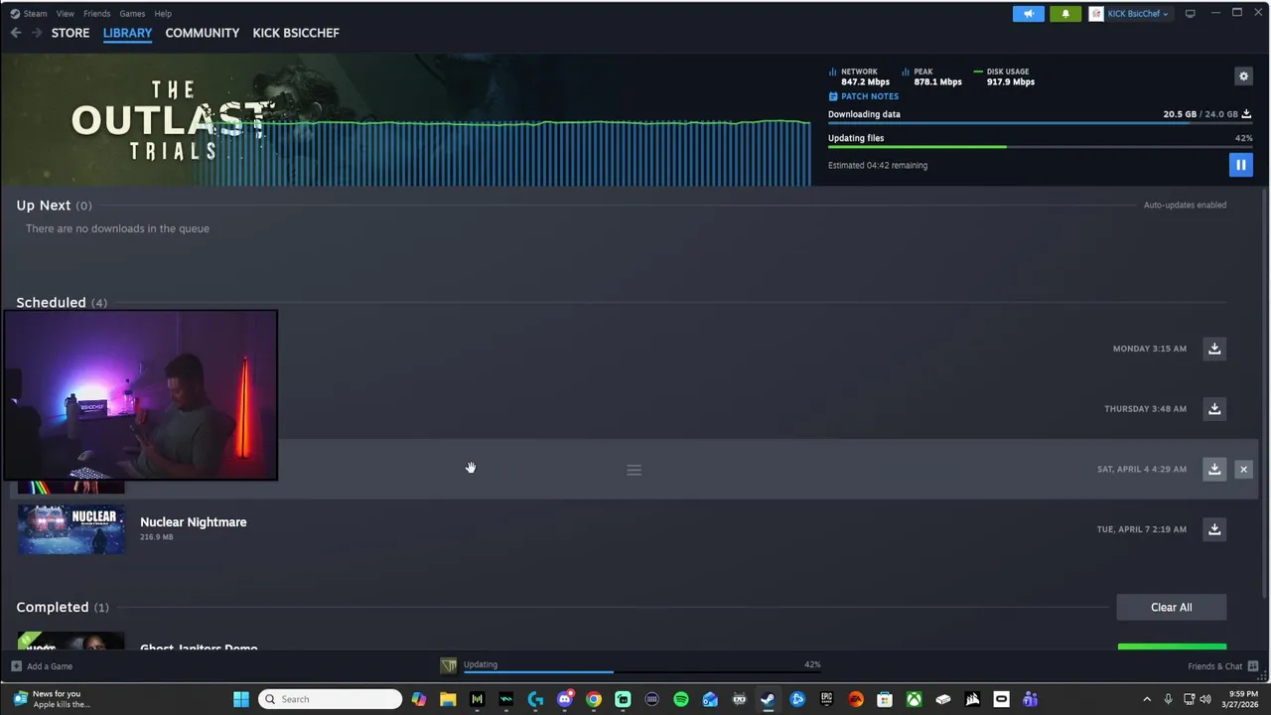1271x715 pixels.
Task: Click the Updating files green progress bar
Action: [x=1040, y=147]
